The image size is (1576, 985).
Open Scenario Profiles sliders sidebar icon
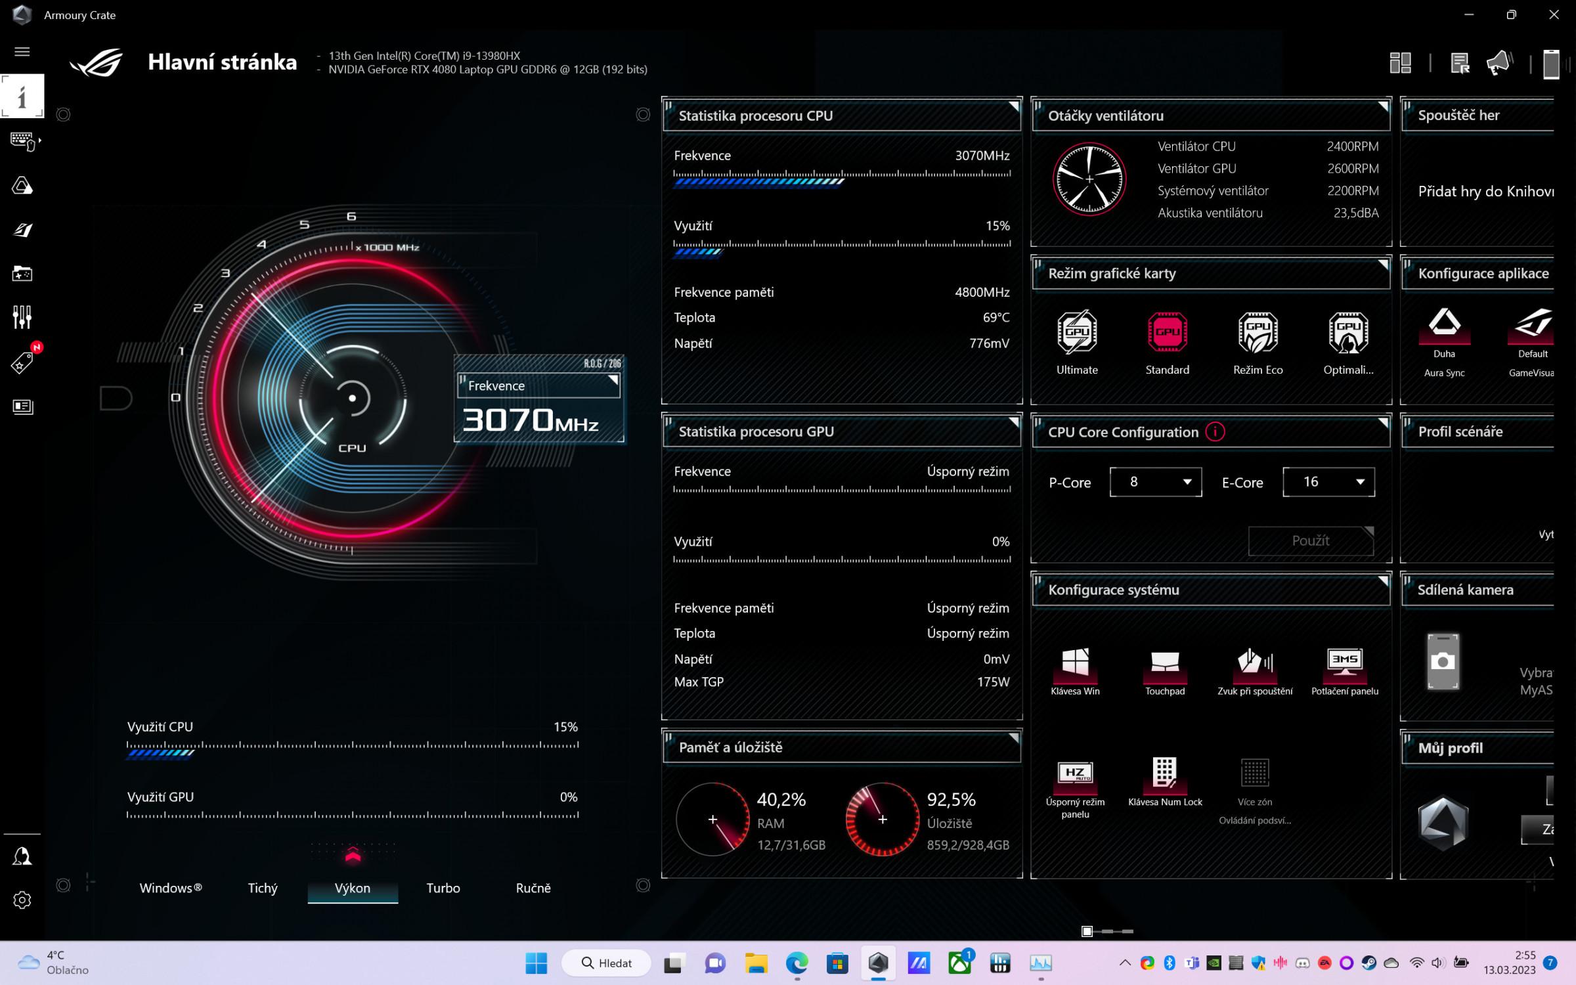22,317
